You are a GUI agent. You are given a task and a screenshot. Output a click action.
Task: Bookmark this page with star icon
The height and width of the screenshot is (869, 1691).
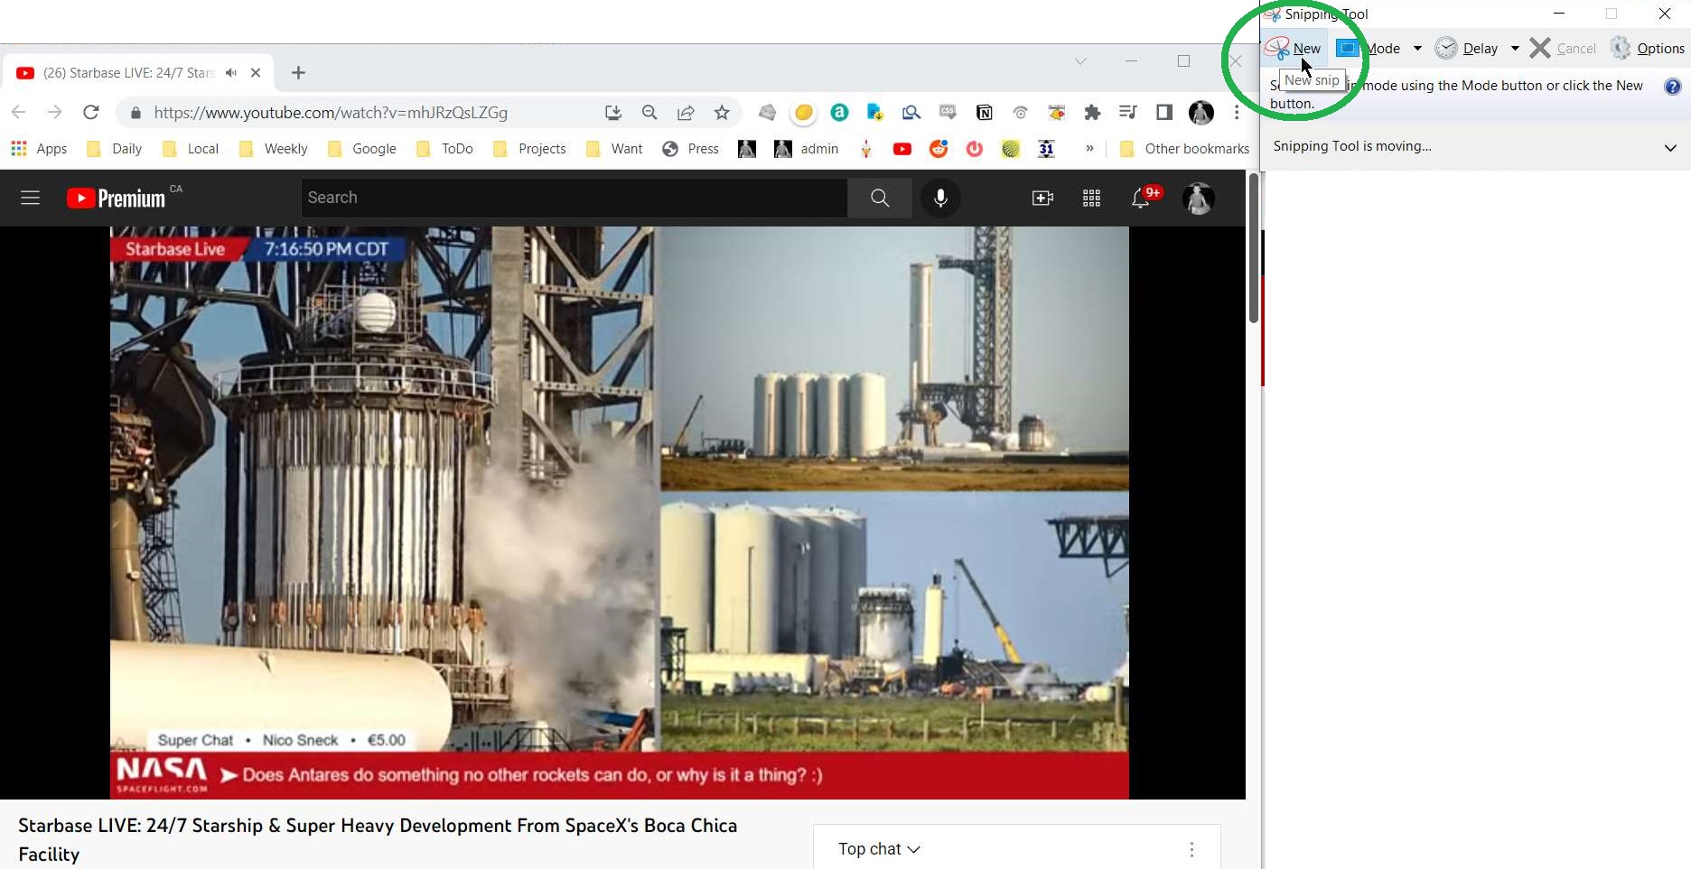722,113
